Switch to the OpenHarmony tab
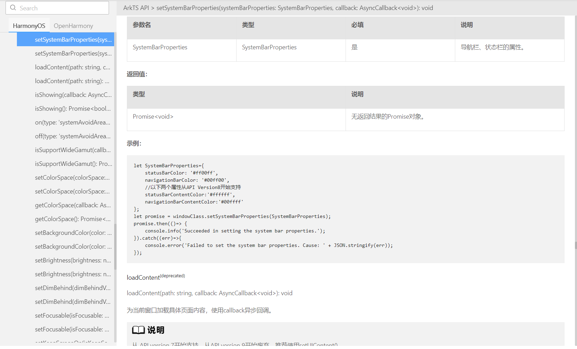 pyautogui.click(x=73, y=26)
